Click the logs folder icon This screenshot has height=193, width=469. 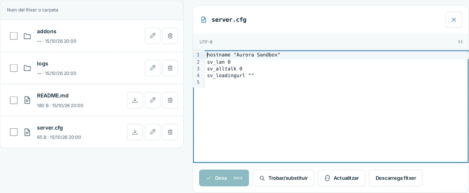(x=27, y=68)
